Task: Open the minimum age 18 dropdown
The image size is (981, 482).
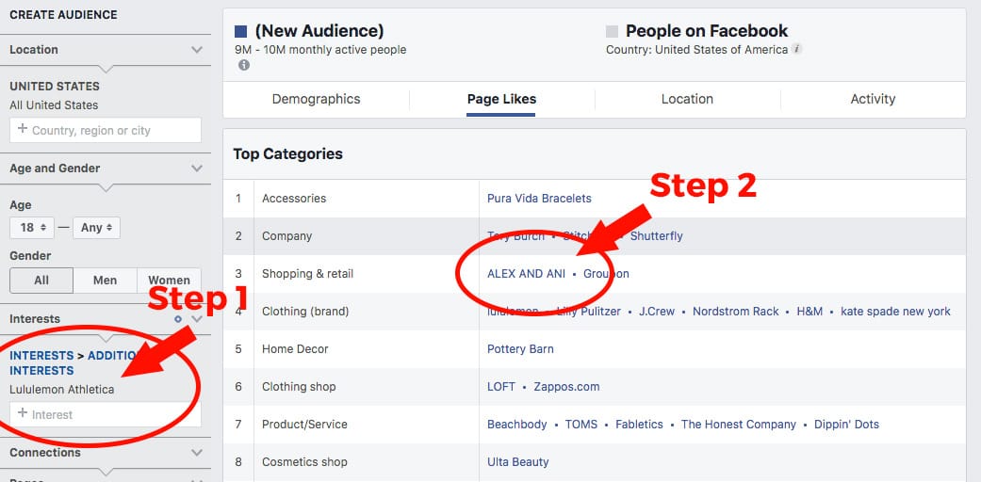Action: [x=32, y=228]
